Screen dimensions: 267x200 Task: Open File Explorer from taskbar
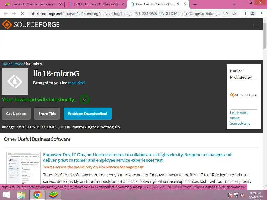pos(21,195)
